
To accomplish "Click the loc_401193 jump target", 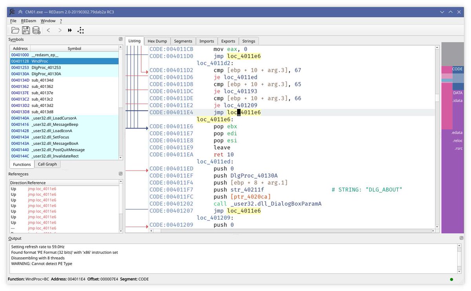I will (x=241, y=91).
